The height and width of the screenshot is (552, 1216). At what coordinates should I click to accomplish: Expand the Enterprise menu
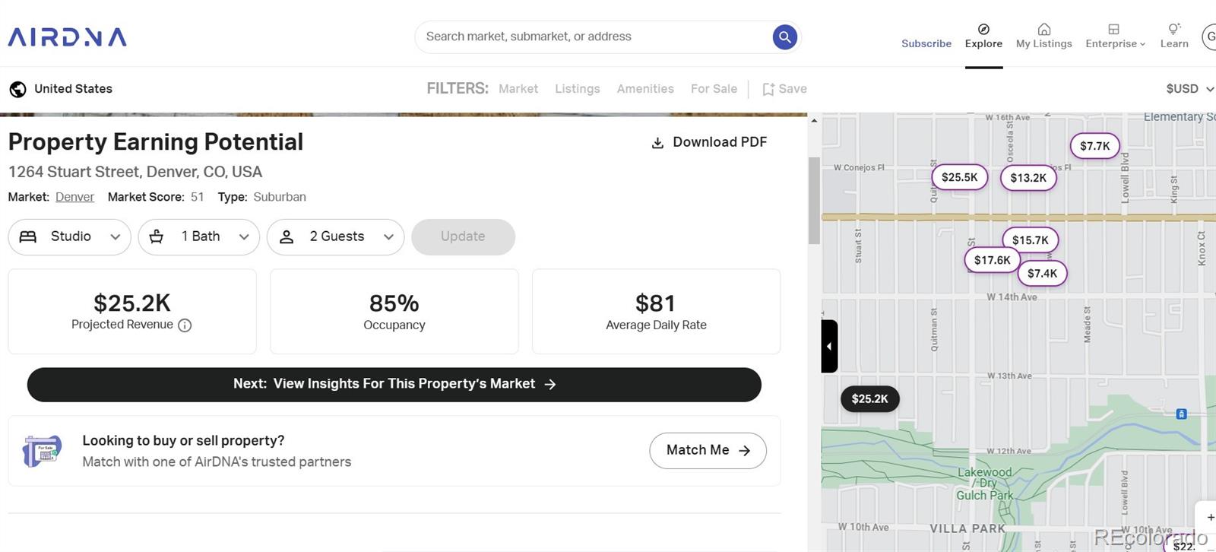click(1115, 36)
